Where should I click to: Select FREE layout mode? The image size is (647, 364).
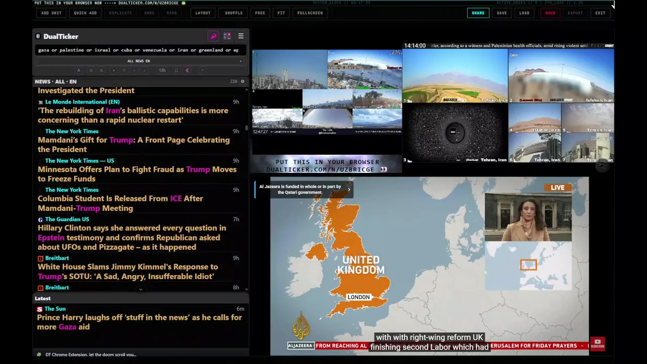click(260, 13)
